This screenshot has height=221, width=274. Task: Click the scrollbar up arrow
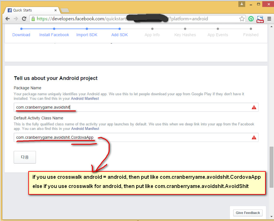click(271, 27)
